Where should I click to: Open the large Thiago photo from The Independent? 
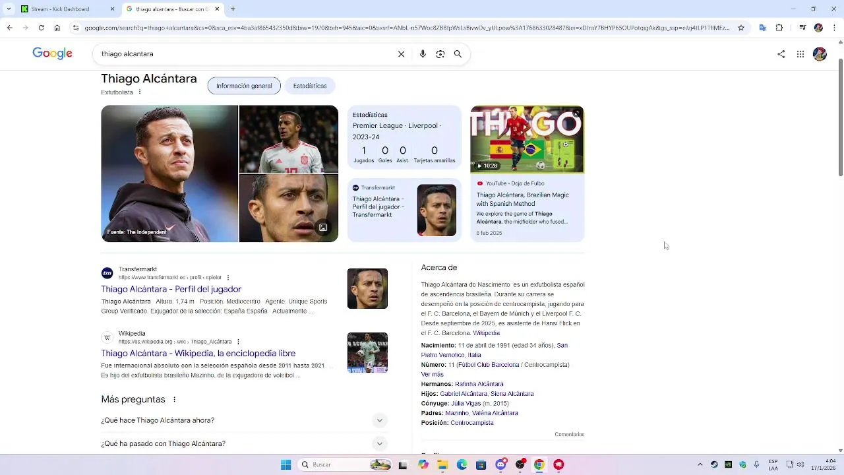point(169,174)
